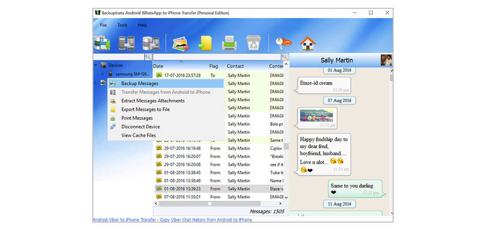This screenshot has width=486, height=243.
Task: Open the File menu
Action: pyautogui.click(x=103, y=25)
